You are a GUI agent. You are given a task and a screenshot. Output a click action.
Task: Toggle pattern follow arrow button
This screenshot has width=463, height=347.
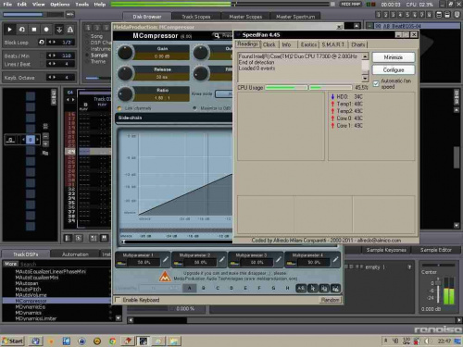(x=59, y=30)
